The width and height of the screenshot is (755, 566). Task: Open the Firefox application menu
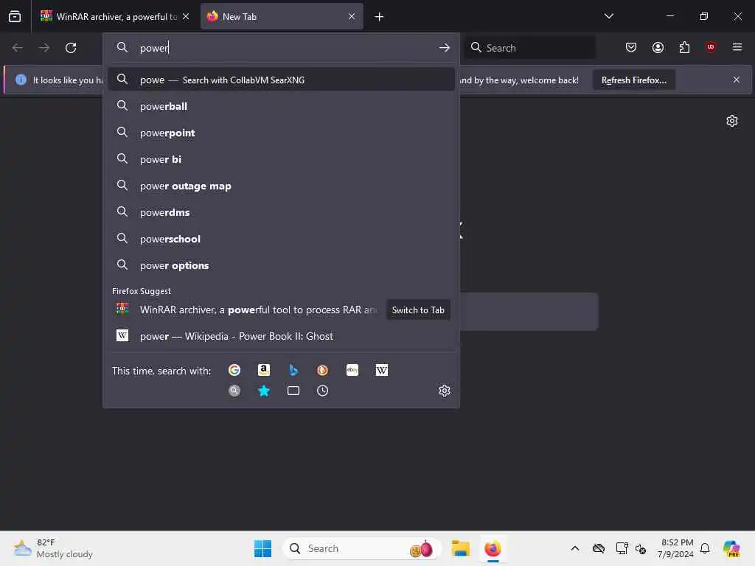click(x=737, y=47)
